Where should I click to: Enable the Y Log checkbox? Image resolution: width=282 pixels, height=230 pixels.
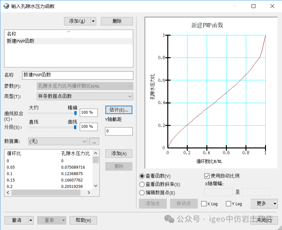228,204
